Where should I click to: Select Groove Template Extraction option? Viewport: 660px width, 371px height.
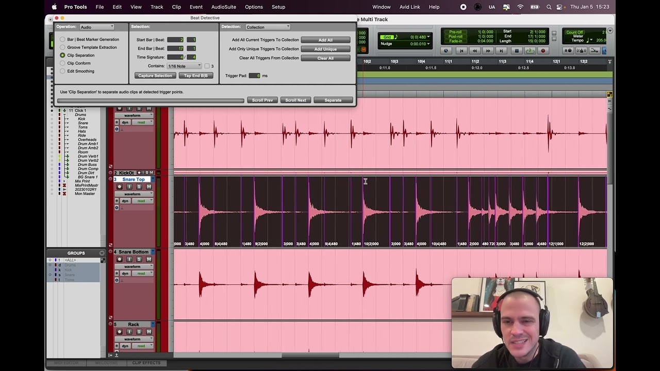(62, 47)
